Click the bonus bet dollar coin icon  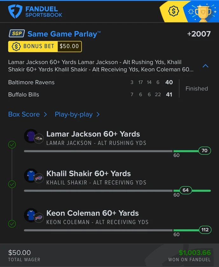click(16, 46)
